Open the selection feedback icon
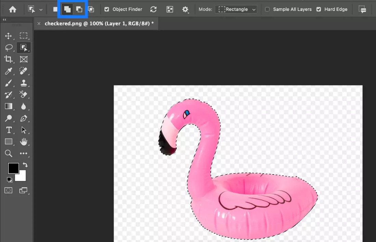The height and width of the screenshot is (242, 376). [x=362, y=9]
